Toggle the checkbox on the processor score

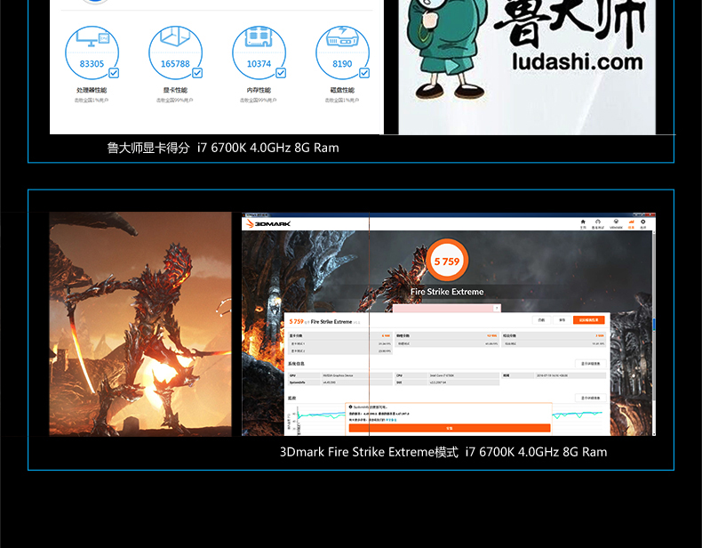(x=114, y=73)
